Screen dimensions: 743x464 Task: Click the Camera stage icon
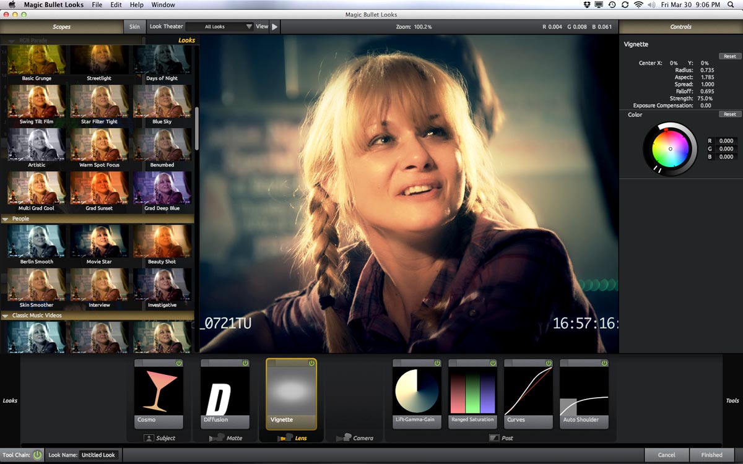(345, 437)
